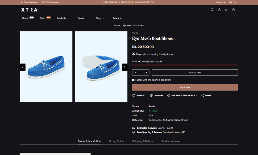
Task: Open the INR currency dropdown
Action: [x=232, y=2]
